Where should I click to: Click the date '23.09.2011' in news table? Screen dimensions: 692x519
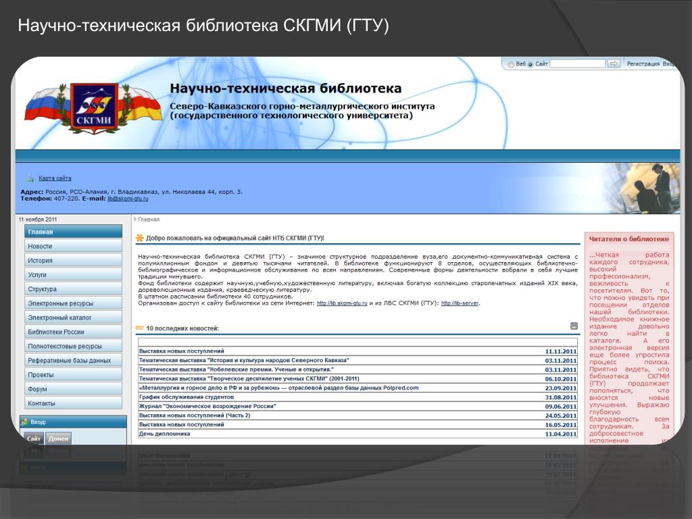pos(560,389)
